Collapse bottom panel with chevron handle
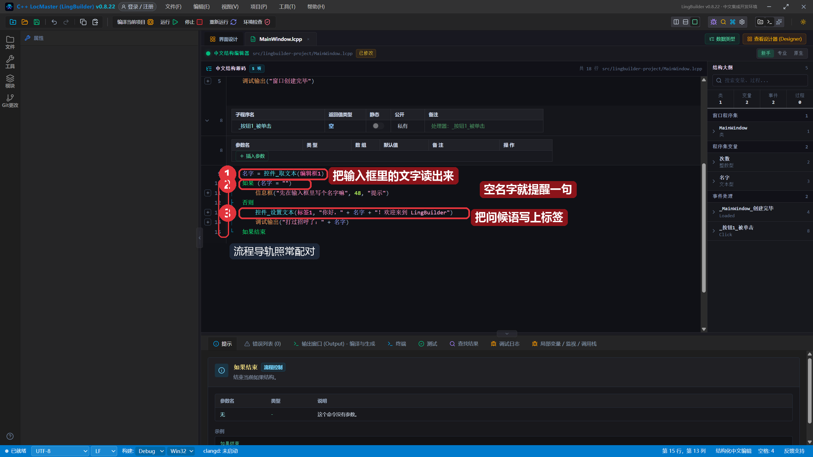The width and height of the screenshot is (813, 457). (507, 333)
